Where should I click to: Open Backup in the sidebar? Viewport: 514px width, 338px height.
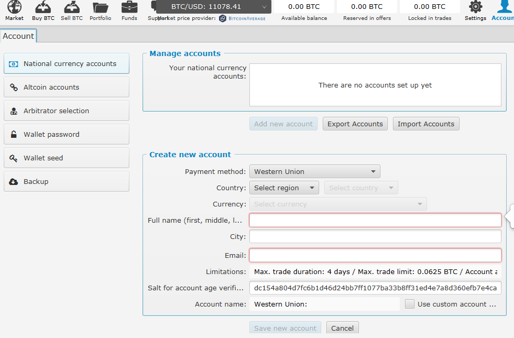[67, 182]
